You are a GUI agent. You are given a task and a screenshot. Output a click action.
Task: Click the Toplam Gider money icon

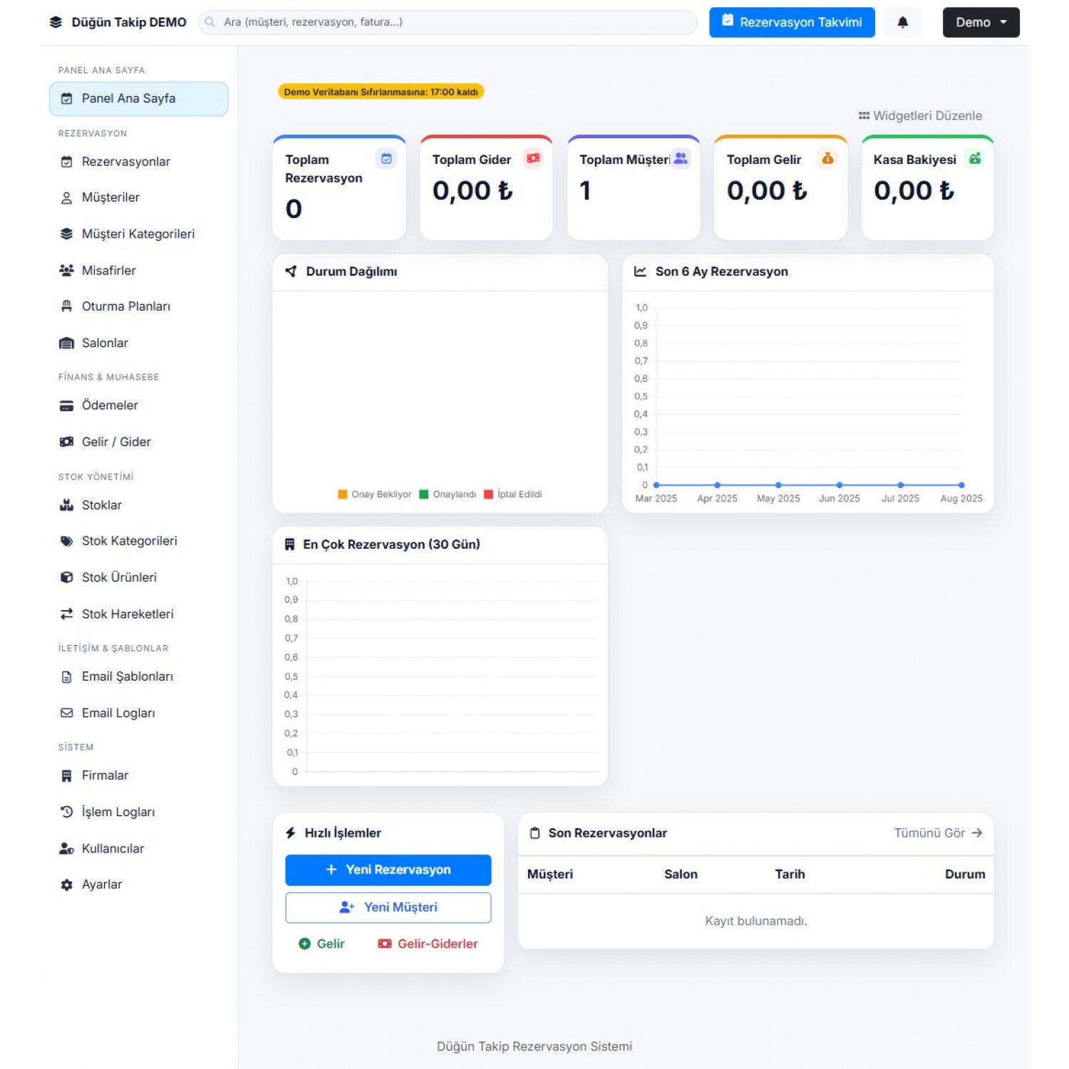click(533, 158)
